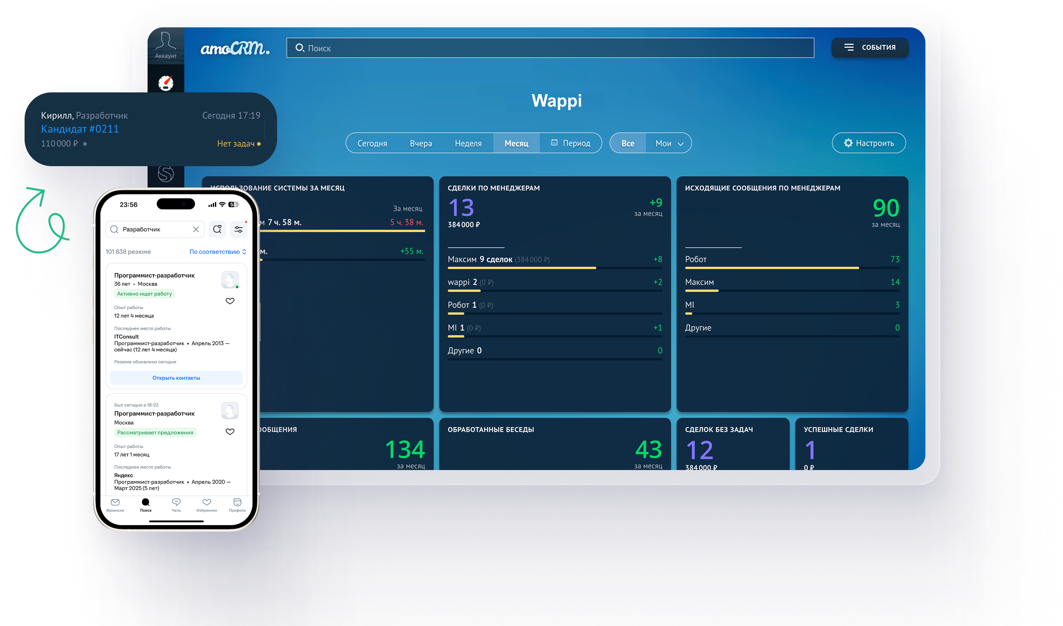Viewport: 1063px width, 626px height.
Task: Click the dashboard speedometer icon in sidebar
Action: coord(166,83)
